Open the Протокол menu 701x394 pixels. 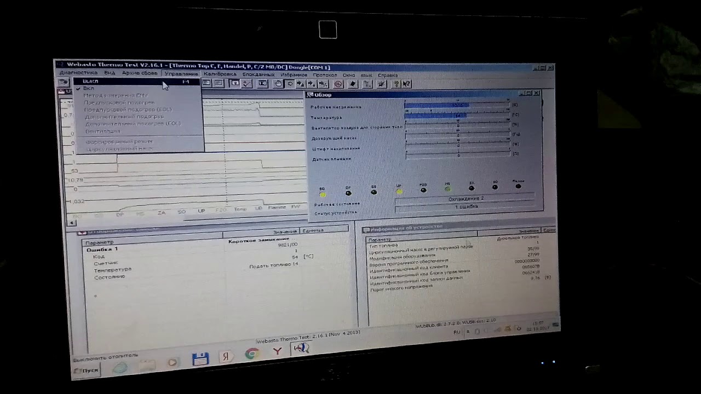pyautogui.click(x=325, y=75)
